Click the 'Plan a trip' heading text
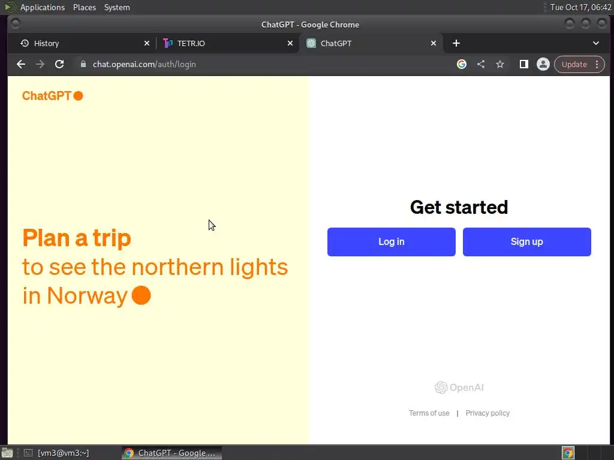Screen dimensions: 614x460 77,238
